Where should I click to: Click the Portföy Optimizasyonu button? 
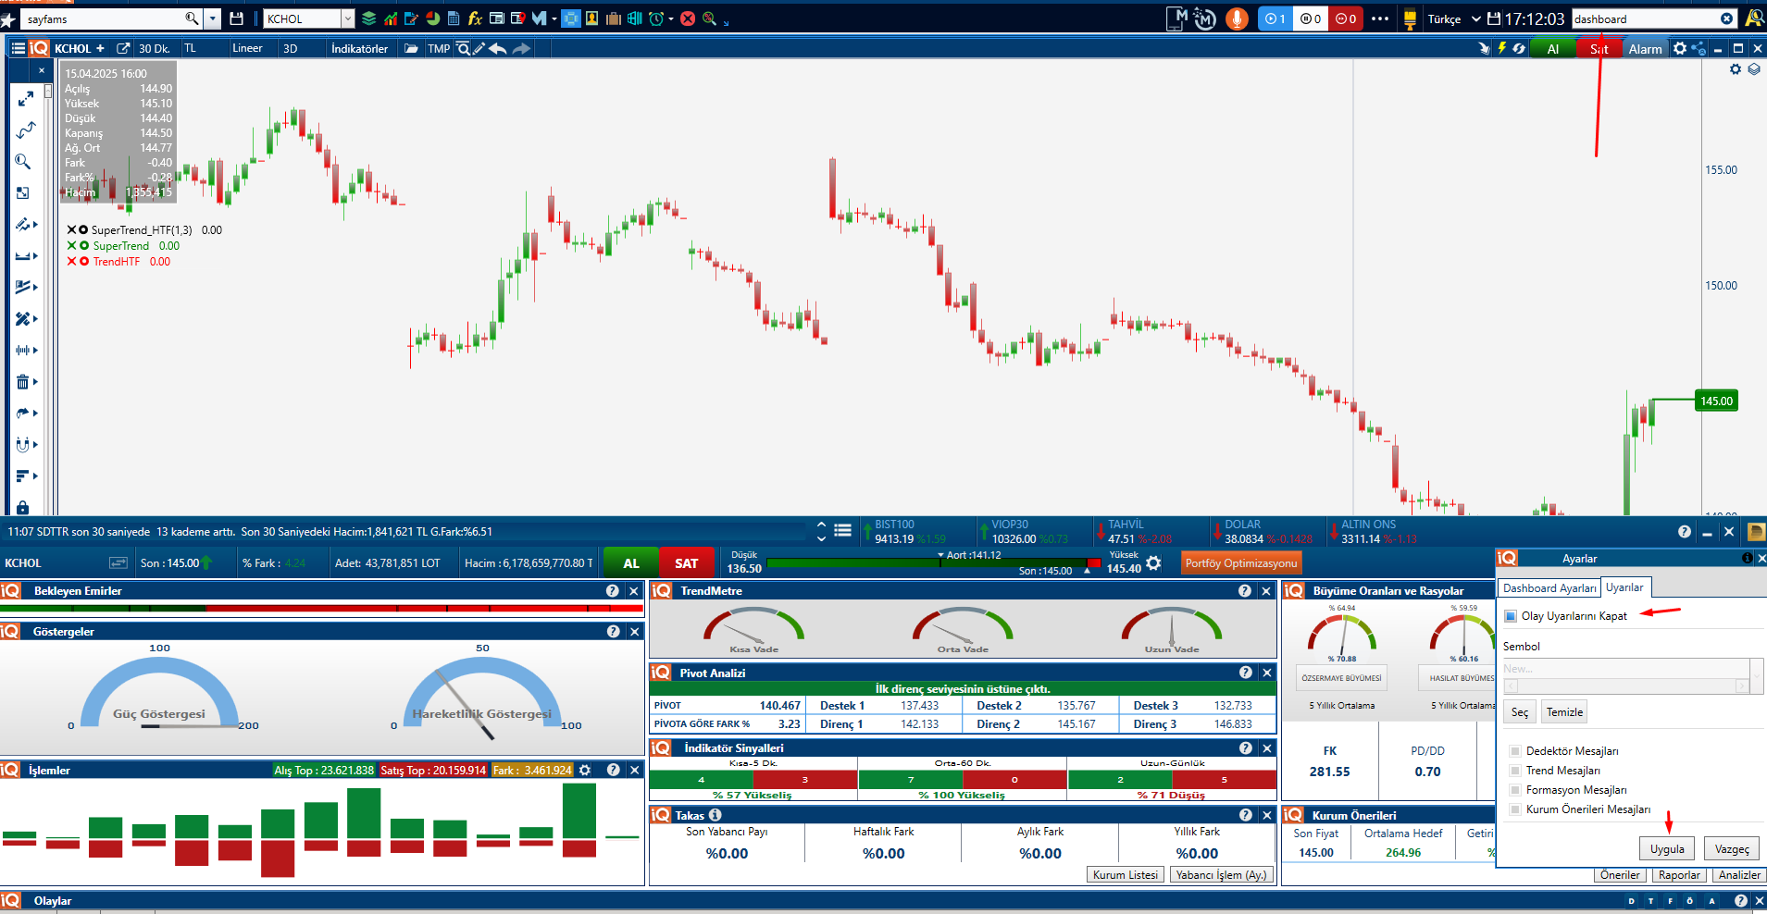tap(1241, 563)
